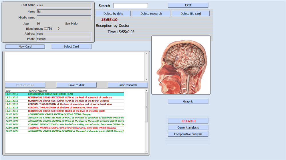Viewport: 286px width, 160px height.
Task: Start RESEARCH with the red-labeled button
Action: [x=188, y=121]
